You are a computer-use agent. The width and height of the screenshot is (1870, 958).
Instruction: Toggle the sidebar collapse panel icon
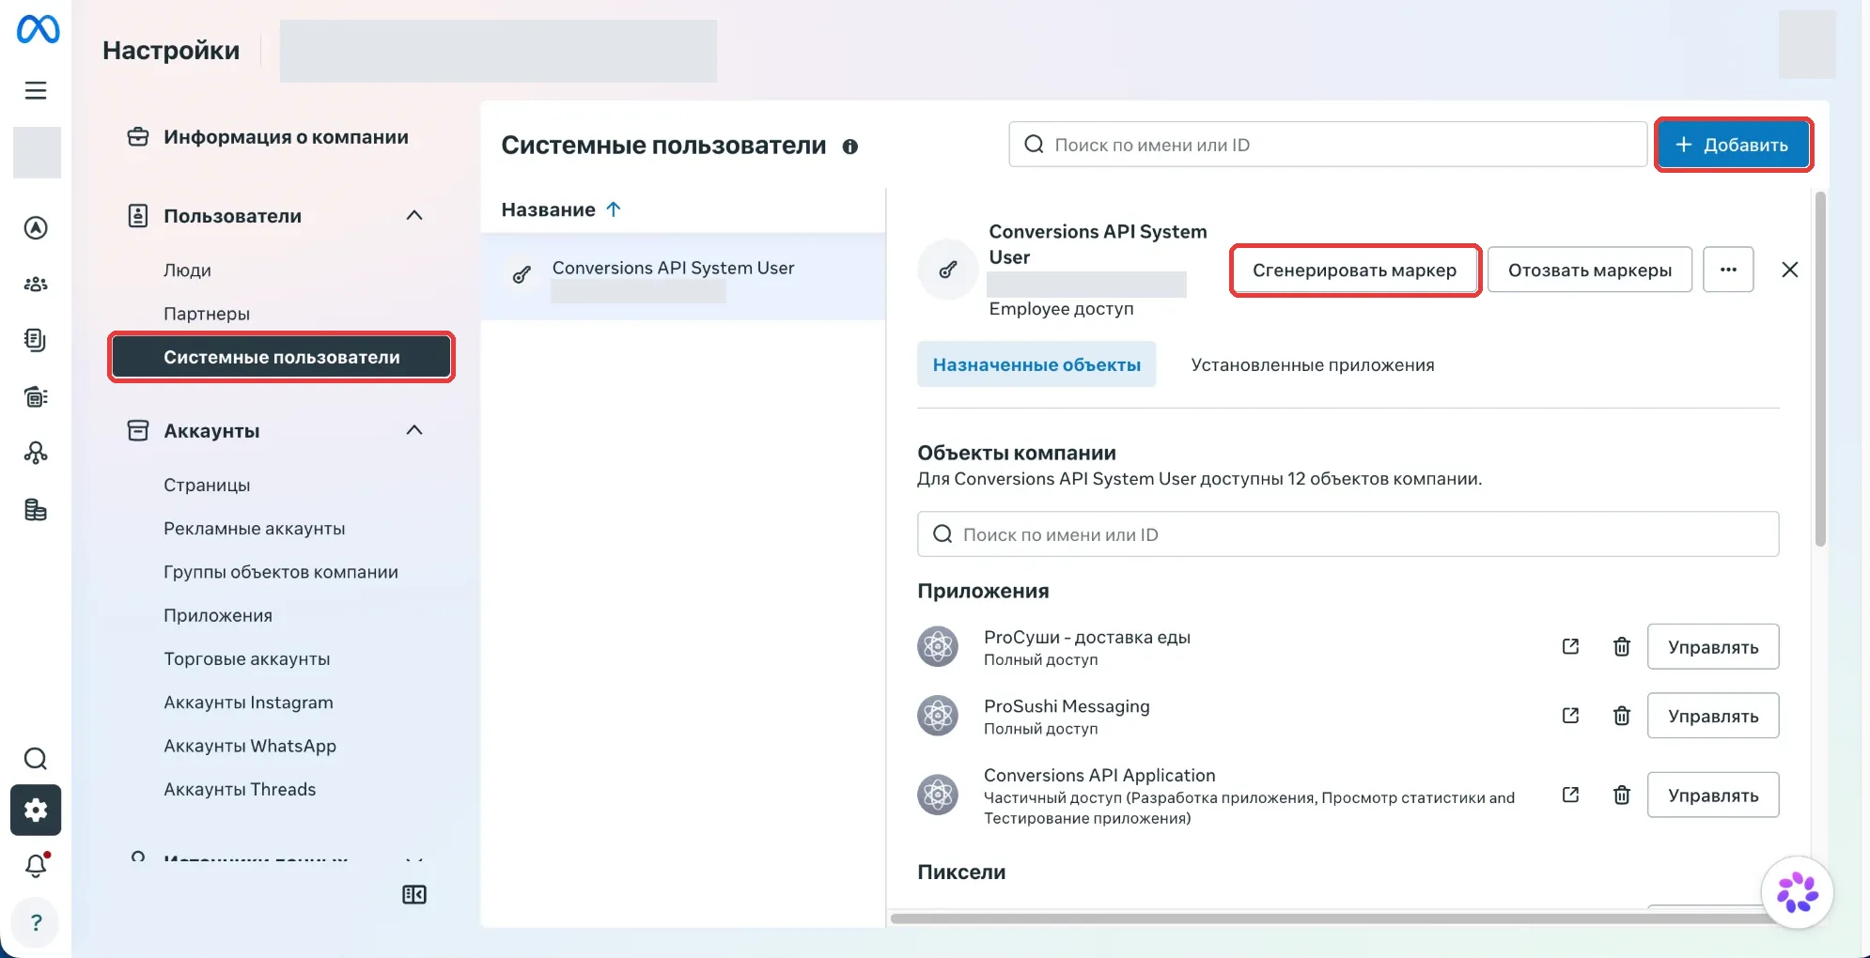click(414, 894)
